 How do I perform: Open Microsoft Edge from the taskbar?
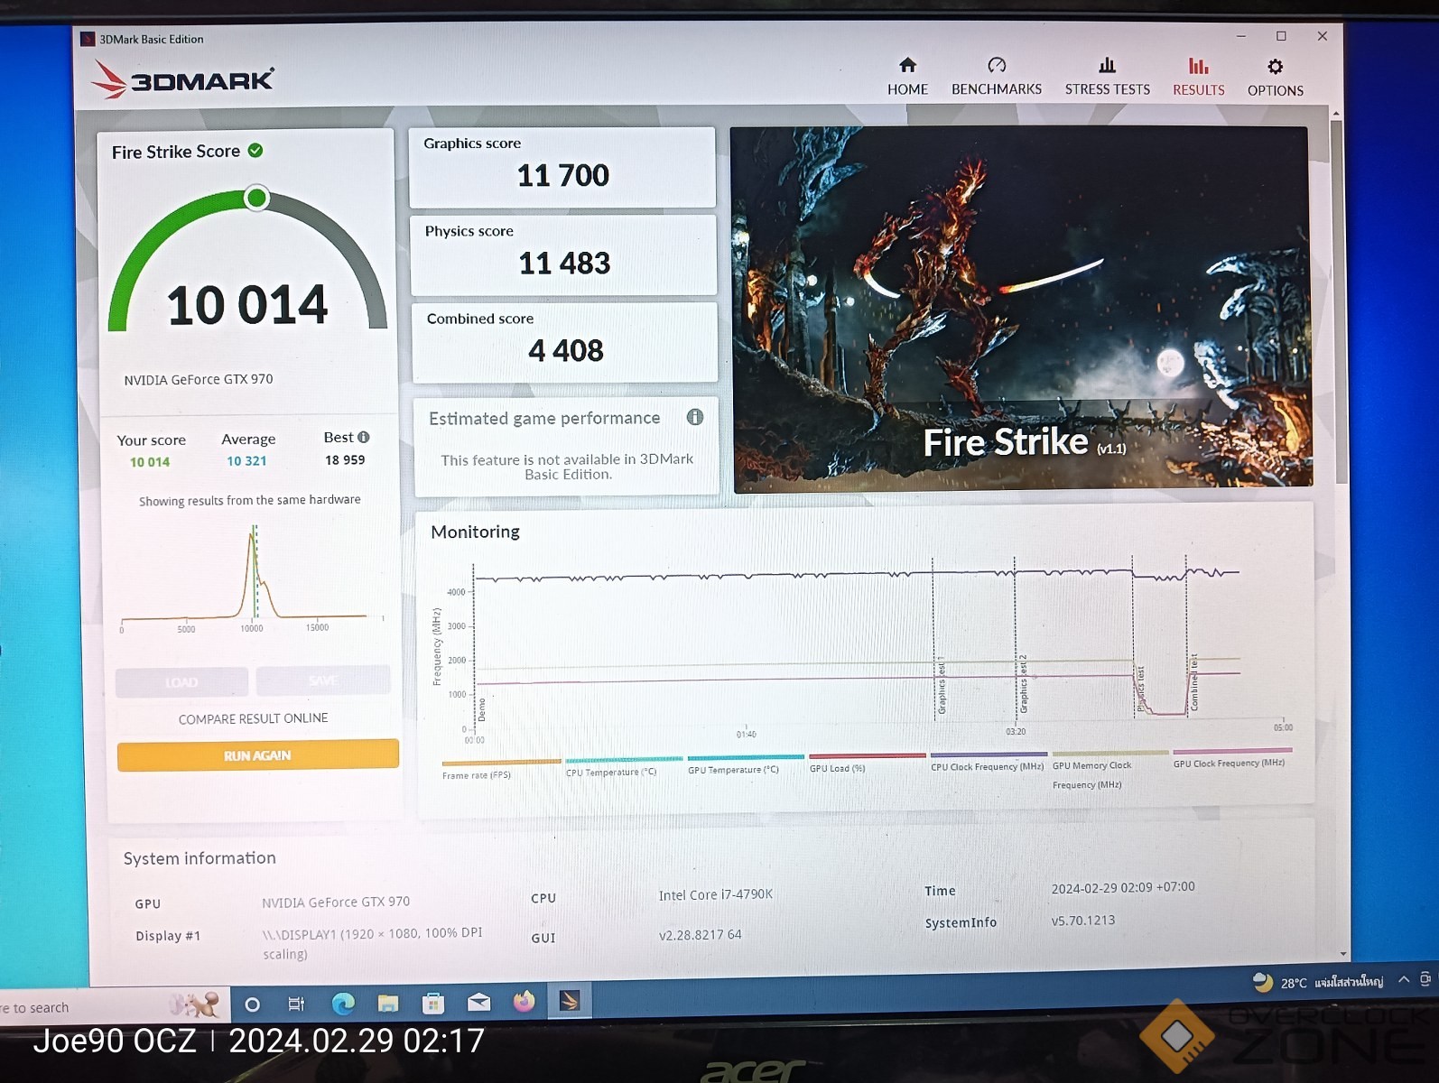pos(343,1003)
